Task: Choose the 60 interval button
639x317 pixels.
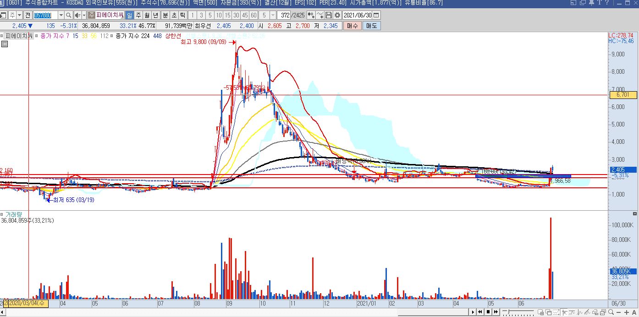Action: click(253, 15)
